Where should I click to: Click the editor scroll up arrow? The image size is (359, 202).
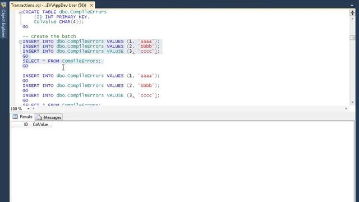(352, 19)
